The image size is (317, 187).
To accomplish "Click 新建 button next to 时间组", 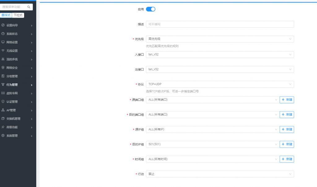I will [287, 159].
